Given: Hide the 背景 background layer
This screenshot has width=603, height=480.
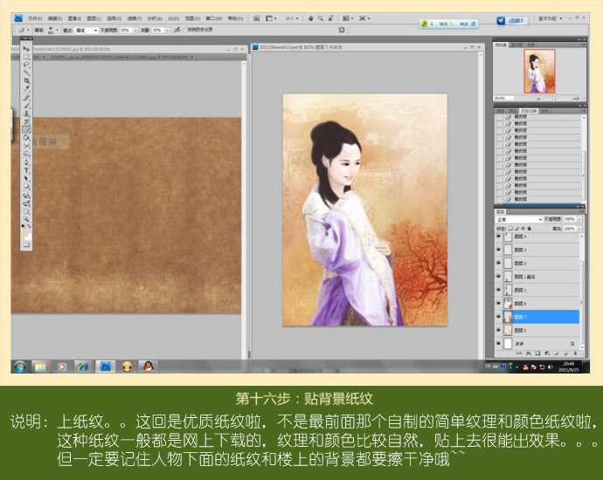Looking at the screenshot, I should click(x=498, y=343).
